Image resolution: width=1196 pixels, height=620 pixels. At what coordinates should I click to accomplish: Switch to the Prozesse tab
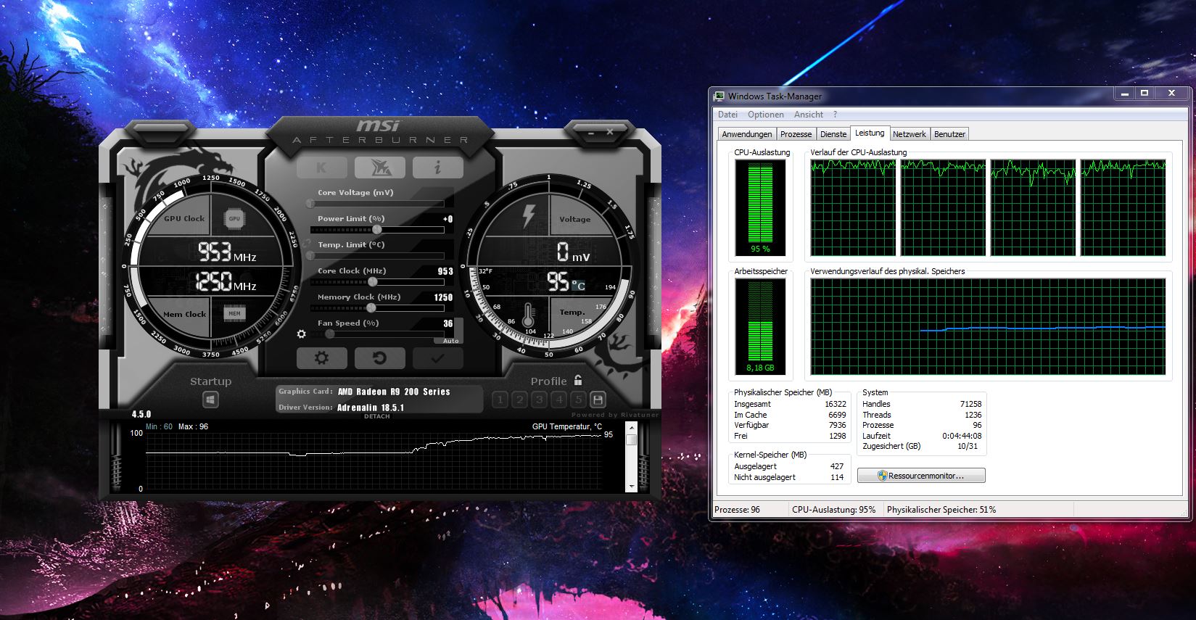[x=796, y=134]
